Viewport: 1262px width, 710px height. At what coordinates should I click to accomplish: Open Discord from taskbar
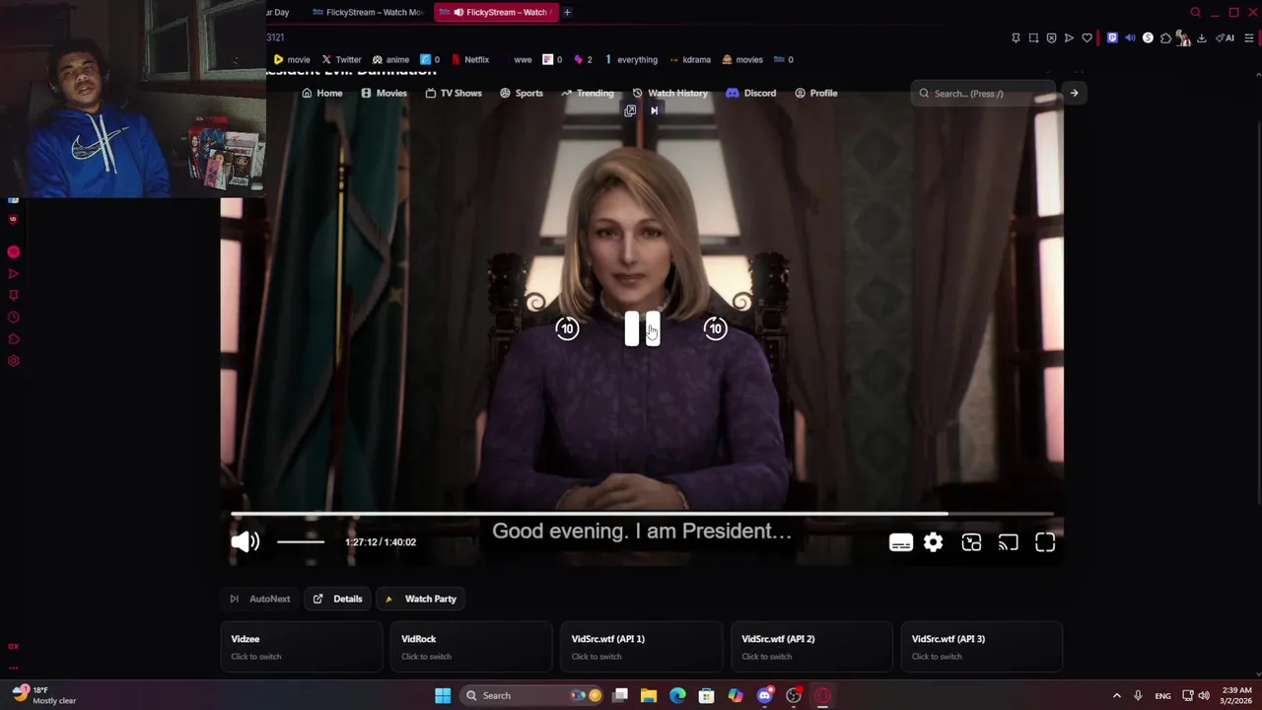click(x=764, y=695)
